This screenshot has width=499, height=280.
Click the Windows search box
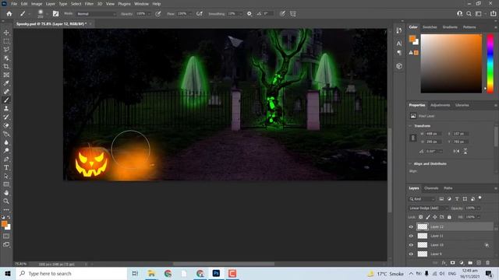point(72,273)
